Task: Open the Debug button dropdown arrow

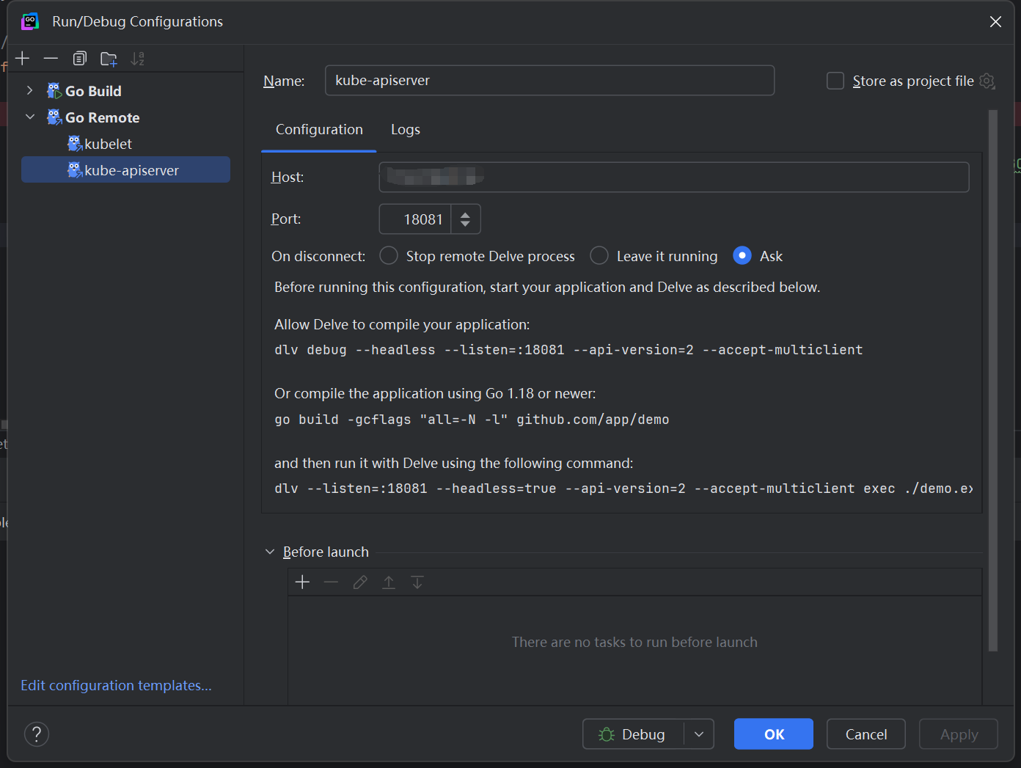Action: 699,734
